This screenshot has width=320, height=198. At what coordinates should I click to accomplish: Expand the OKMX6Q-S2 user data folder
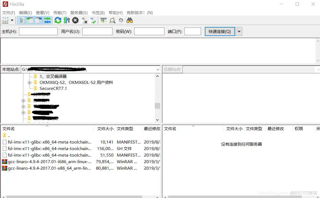[x=29, y=82]
